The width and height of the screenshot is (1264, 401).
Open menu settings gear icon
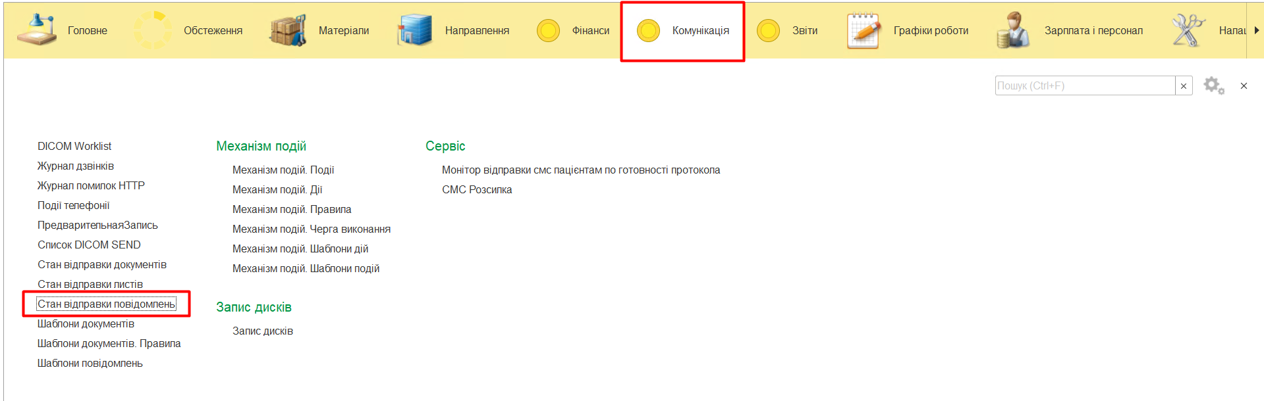[x=1213, y=85]
